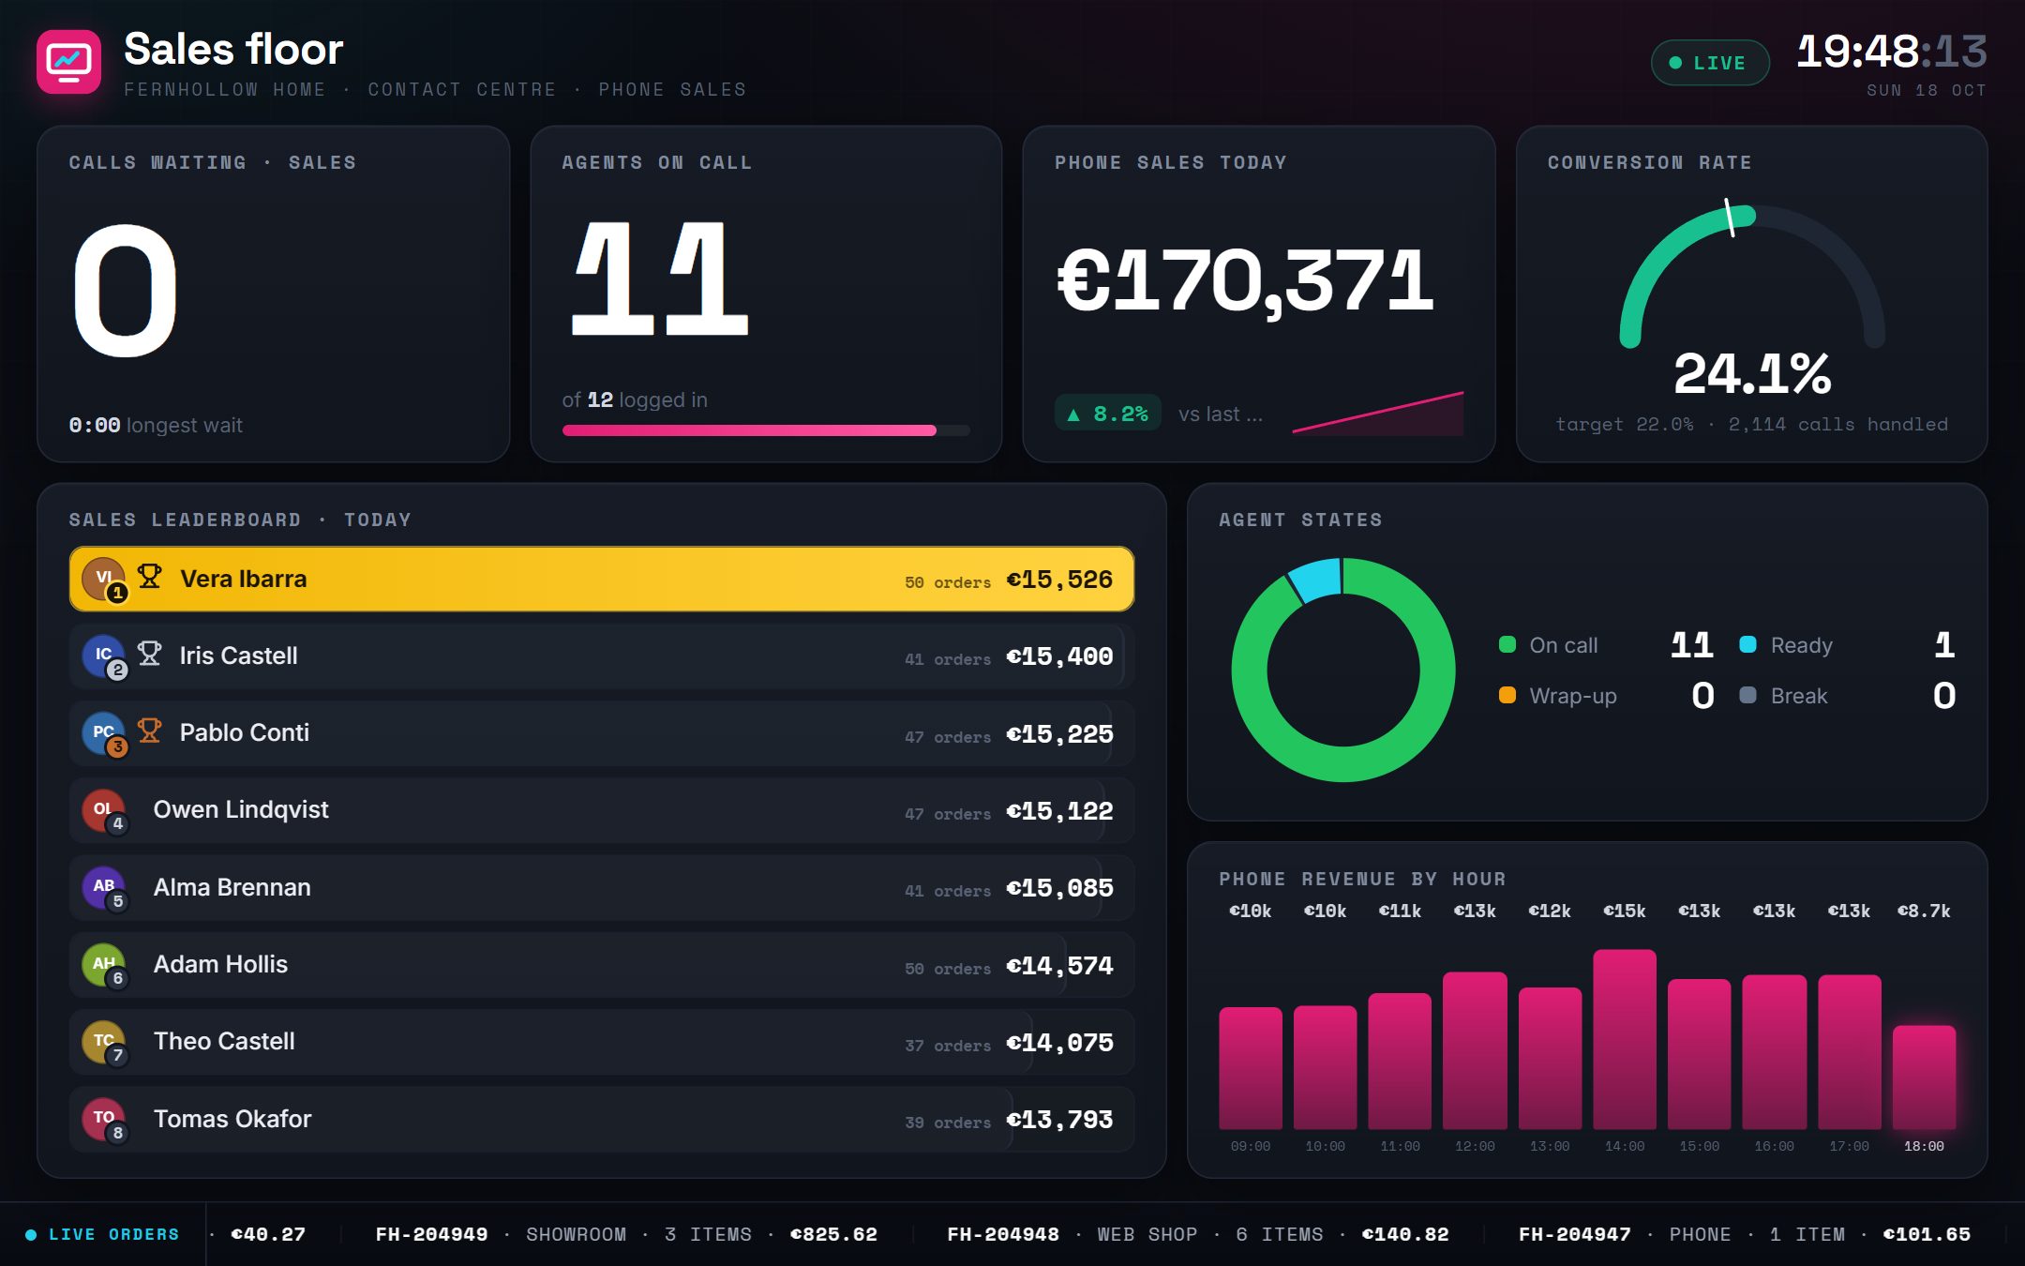Select the Vera Ibarra leaderboard row
Screen dimensions: 2025x1266
pyautogui.click(x=602, y=579)
